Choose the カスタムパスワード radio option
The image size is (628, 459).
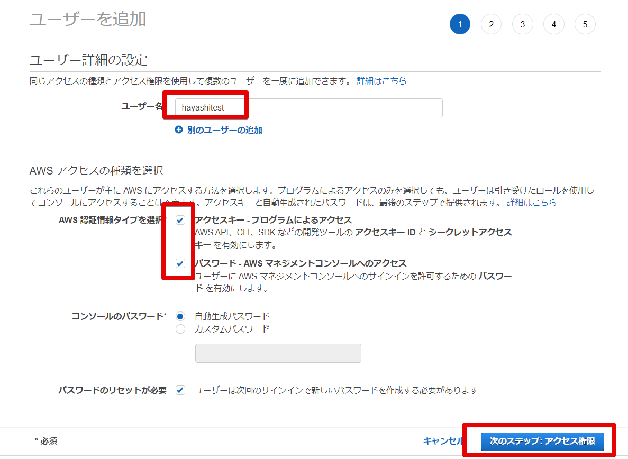(x=180, y=329)
